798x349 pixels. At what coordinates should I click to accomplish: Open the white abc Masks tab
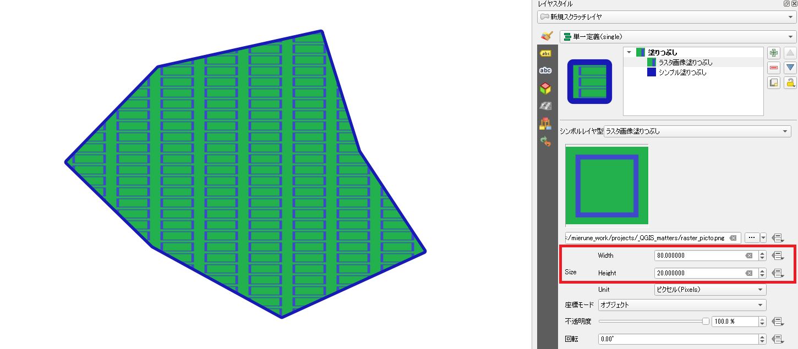click(545, 70)
